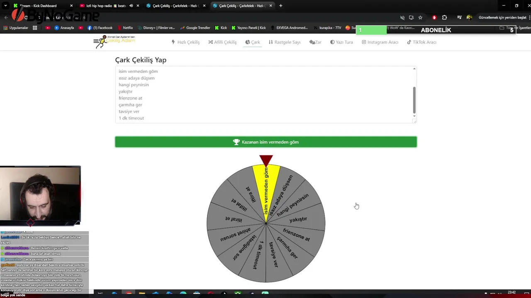Open the Yayıncı Paneli | Kick bookmark
This screenshot has width=531, height=298.
[248, 28]
